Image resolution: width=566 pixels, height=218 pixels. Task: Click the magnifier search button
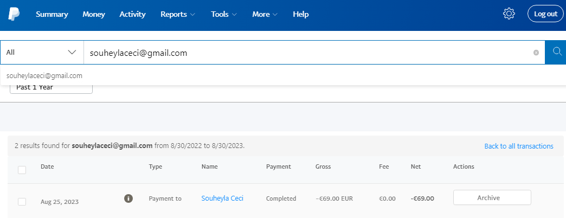click(x=556, y=52)
